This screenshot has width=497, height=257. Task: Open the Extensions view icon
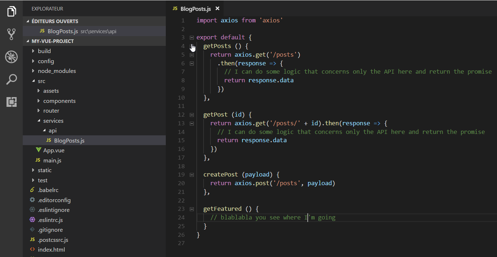tap(11, 102)
